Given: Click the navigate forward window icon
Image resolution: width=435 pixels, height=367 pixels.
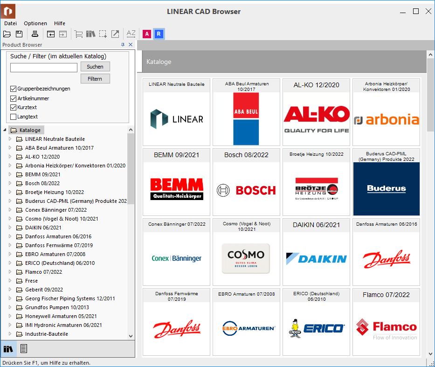Looking at the screenshot, I should tap(63, 34).
